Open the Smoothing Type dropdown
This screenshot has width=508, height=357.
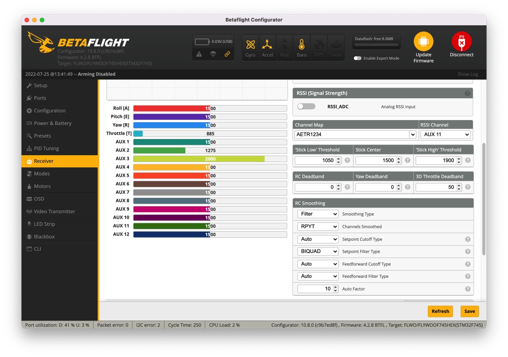point(318,214)
